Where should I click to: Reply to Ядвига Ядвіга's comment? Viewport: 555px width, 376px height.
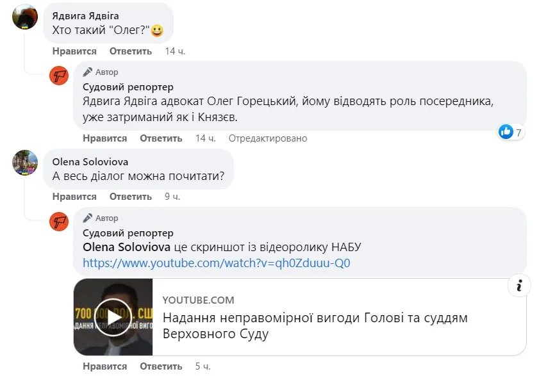[131, 51]
